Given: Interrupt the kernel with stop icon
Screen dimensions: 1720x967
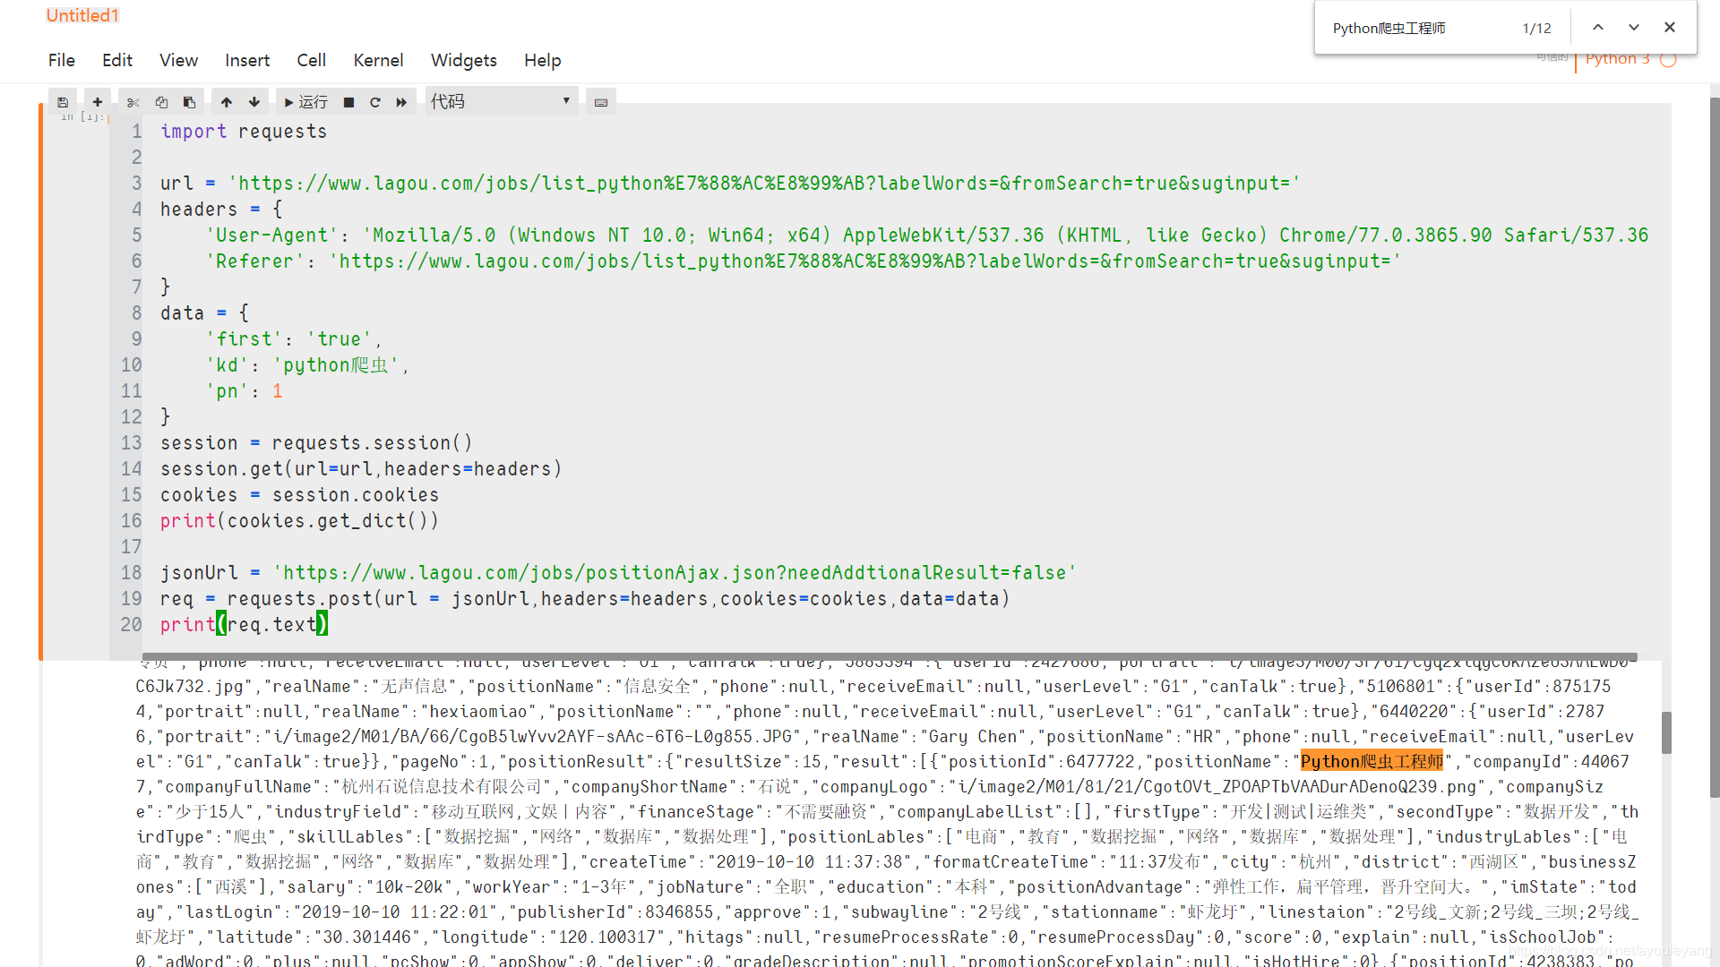Looking at the screenshot, I should coord(349,102).
